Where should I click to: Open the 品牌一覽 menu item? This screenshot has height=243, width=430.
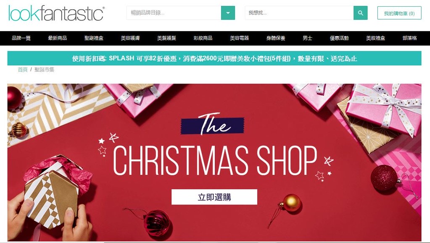tap(21, 38)
